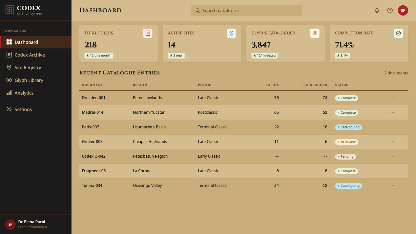This screenshot has height=234, width=416.
Task: Click In Review badge for Grolier-003
Action: coord(346,142)
